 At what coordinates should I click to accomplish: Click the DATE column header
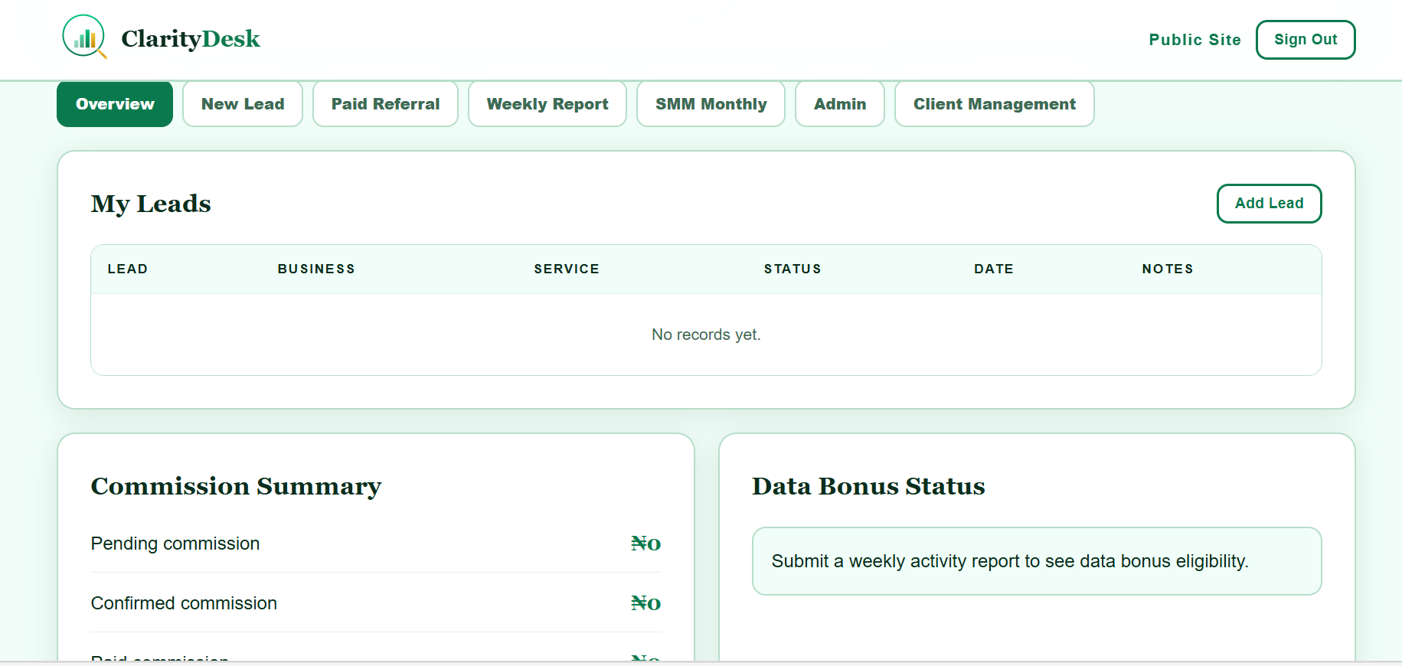[994, 269]
